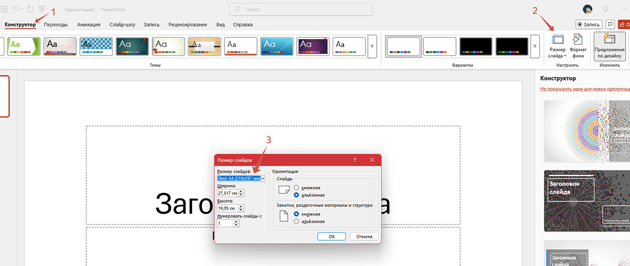Image resolution: width=630 pixels, height=266 pixels.
Task: Click the Undo arrow icon
Action: tap(16, 8)
